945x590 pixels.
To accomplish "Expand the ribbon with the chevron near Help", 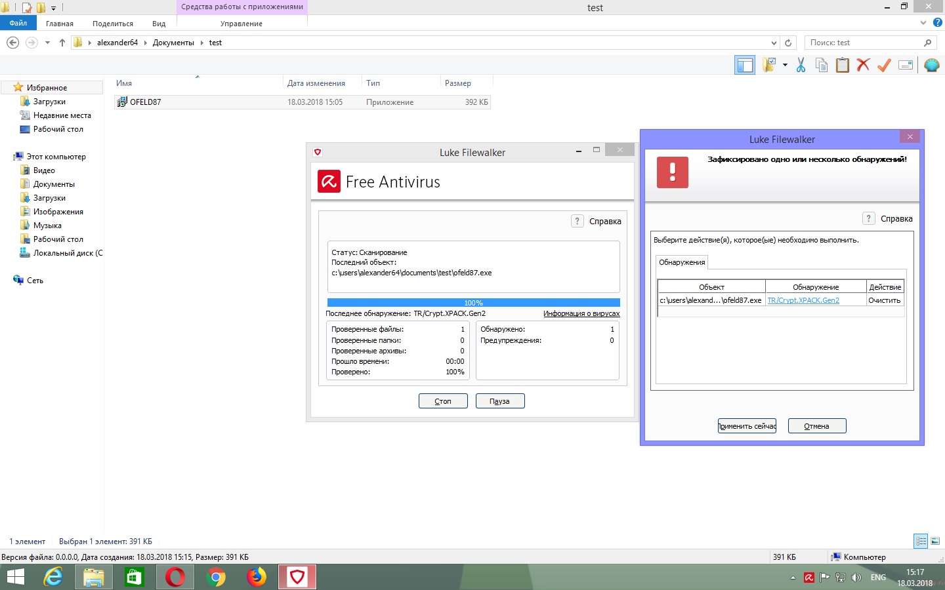I will pyautogui.click(x=924, y=22).
